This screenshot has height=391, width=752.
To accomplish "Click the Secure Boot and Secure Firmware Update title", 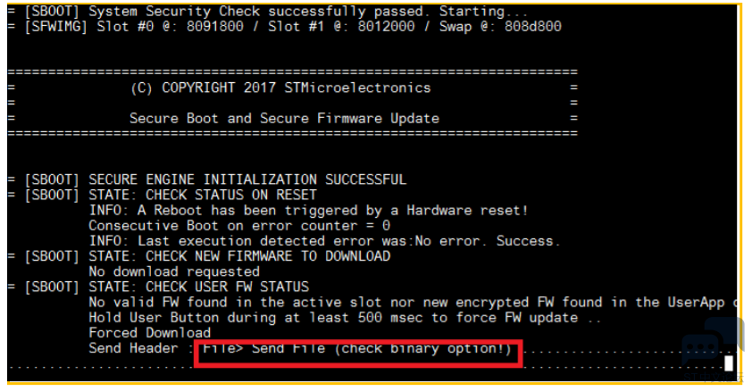I will pos(284,119).
